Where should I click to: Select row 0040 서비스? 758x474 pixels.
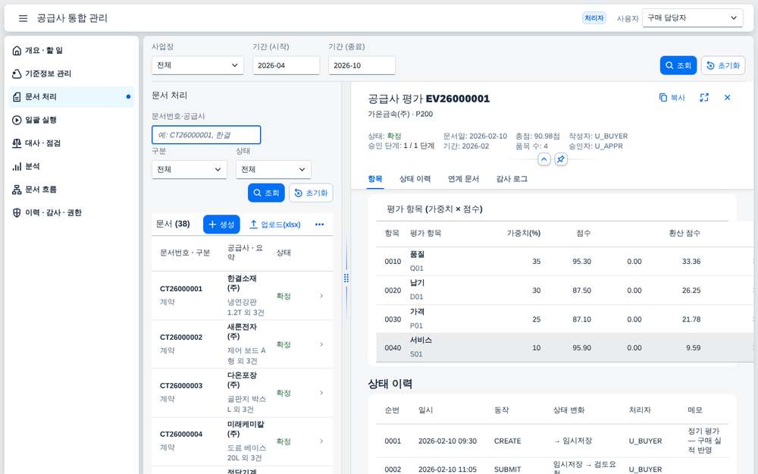pyautogui.click(x=565, y=348)
